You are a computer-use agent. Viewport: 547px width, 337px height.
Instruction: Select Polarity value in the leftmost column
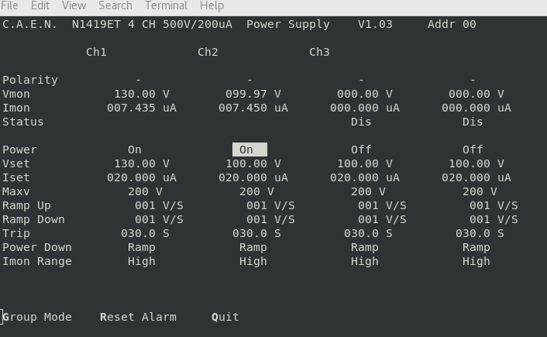click(138, 80)
